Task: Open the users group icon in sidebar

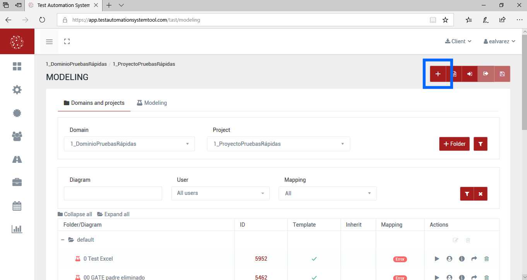Action: [x=17, y=136]
